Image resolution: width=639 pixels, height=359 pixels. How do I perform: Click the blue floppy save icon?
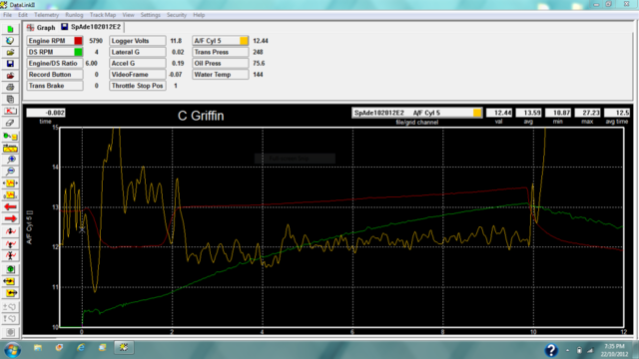pos(11,64)
